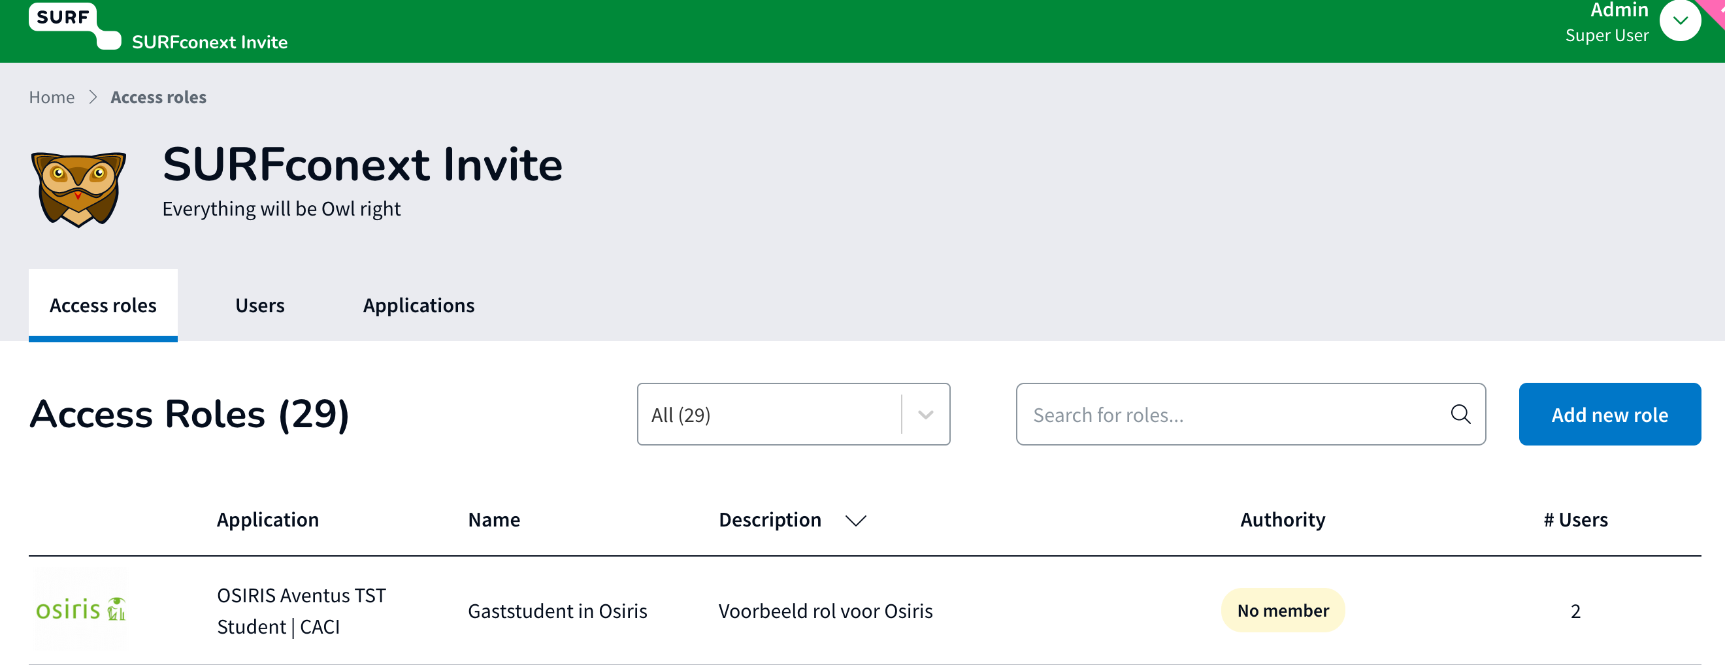The height and width of the screenshot is (665, 1725).
Task: Sort by # Users column header
Action: click(x=1575, y=520)
